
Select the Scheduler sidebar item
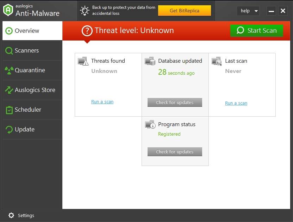coord(32,110)
